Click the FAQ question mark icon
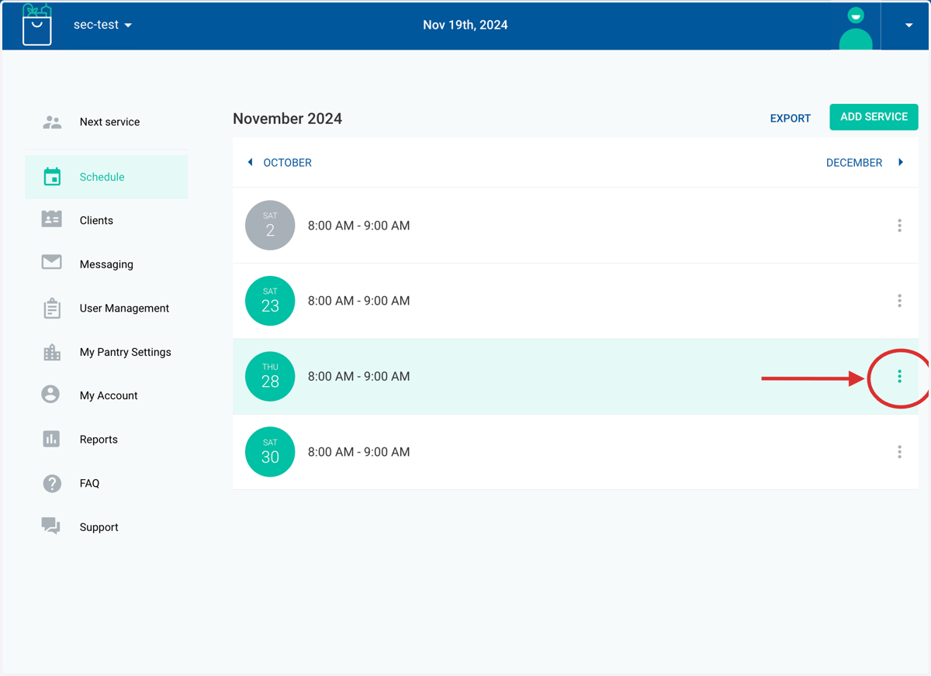 point(52,483)
